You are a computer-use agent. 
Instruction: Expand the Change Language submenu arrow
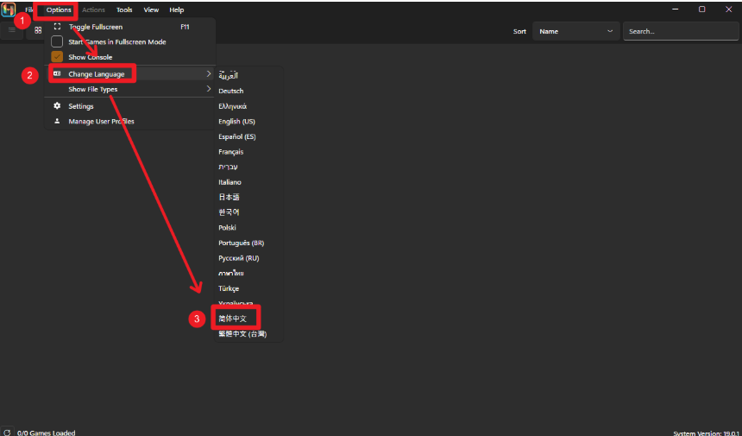[209, 74]
